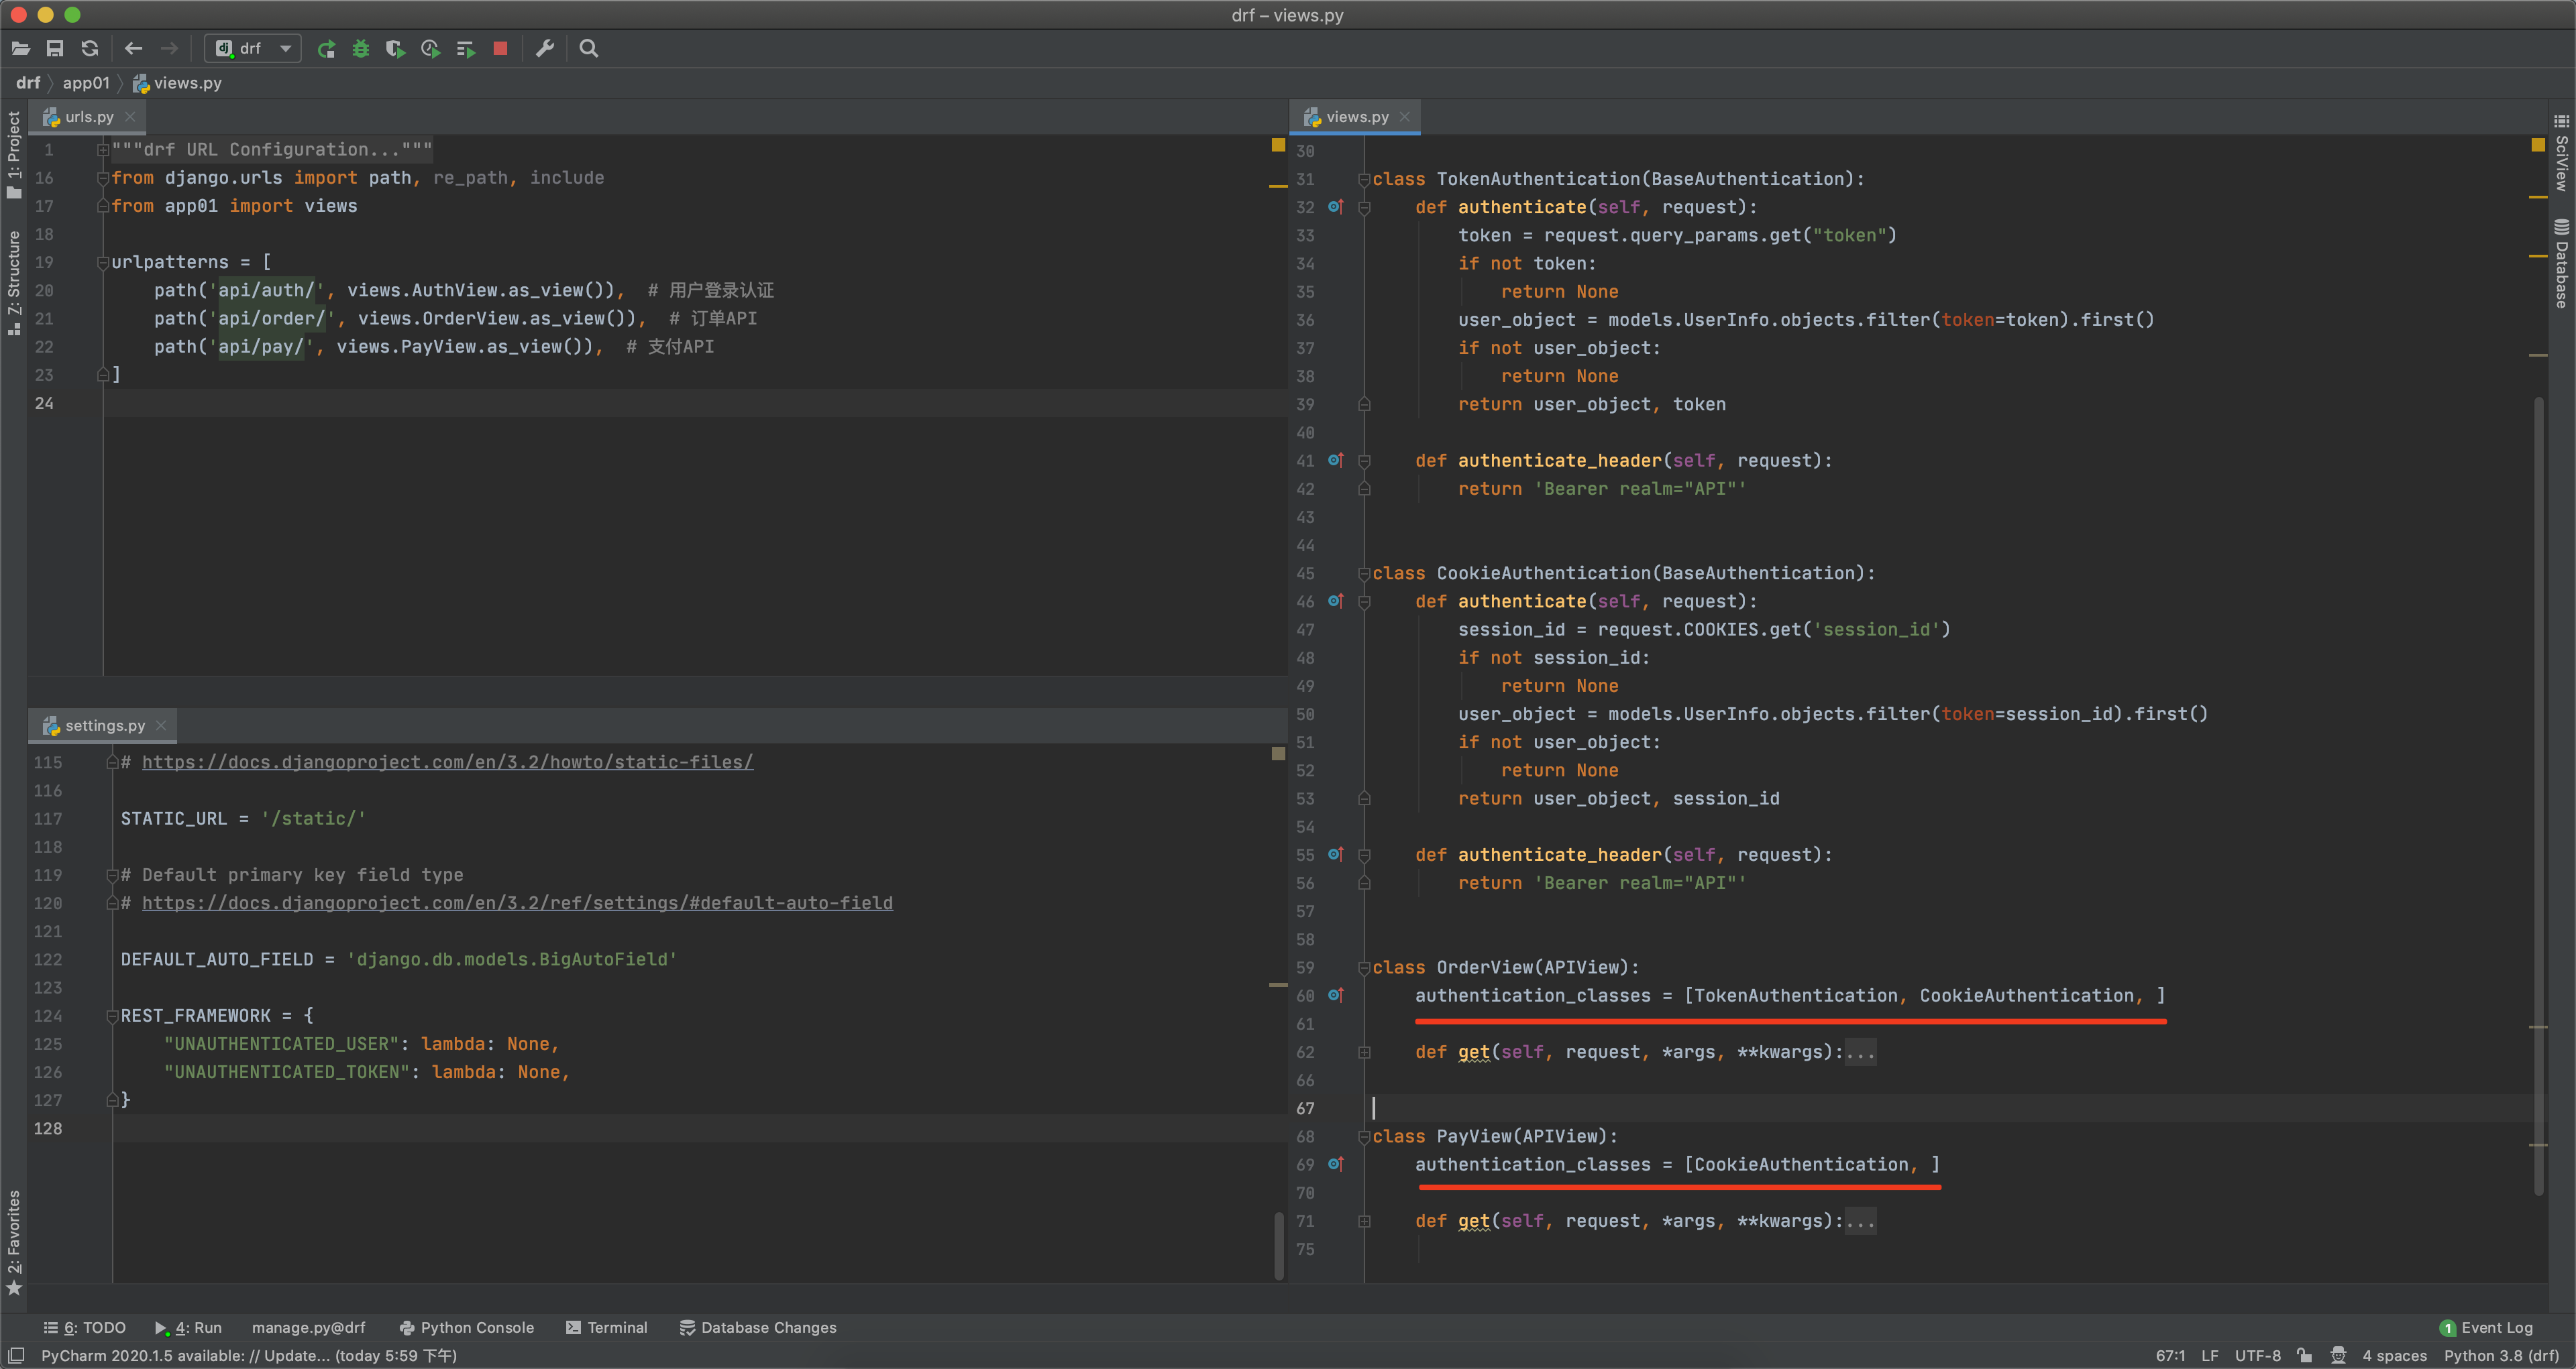Screen dimensions: 2576x1369
Task: Expand the folded get method in OrderView
Action: (1364, 1053)
